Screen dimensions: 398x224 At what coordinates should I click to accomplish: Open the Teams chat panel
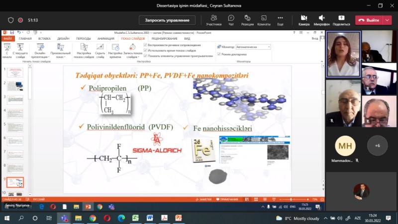(231, 20)
